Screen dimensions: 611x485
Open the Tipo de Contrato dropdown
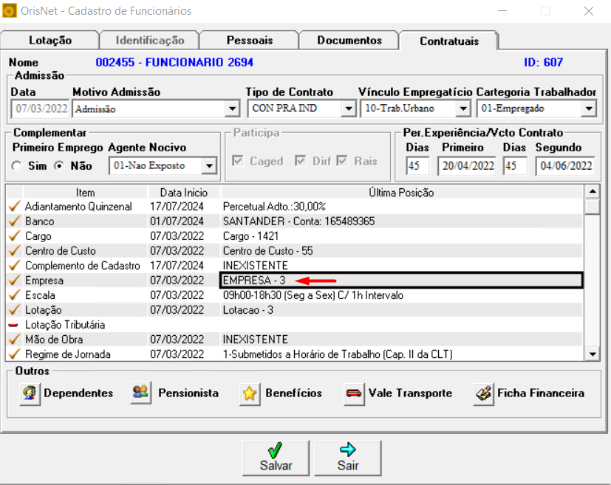[349, 109]
